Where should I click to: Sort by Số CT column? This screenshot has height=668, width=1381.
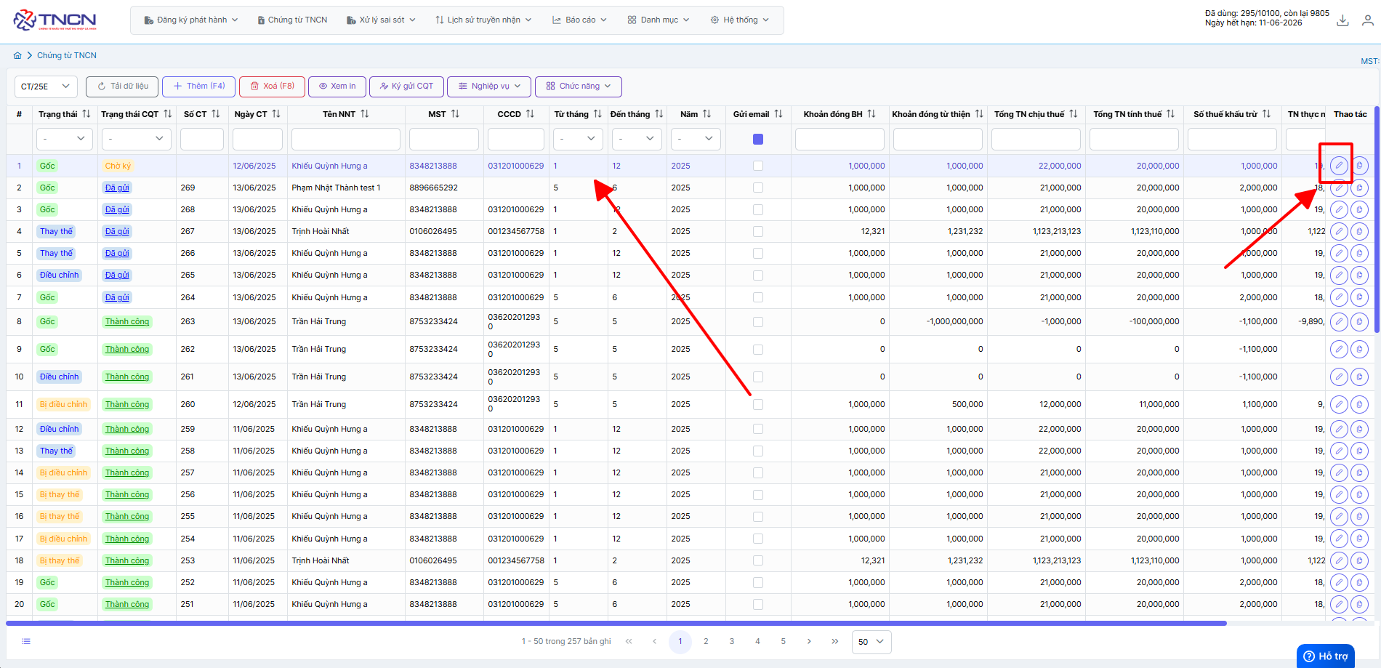215,114
